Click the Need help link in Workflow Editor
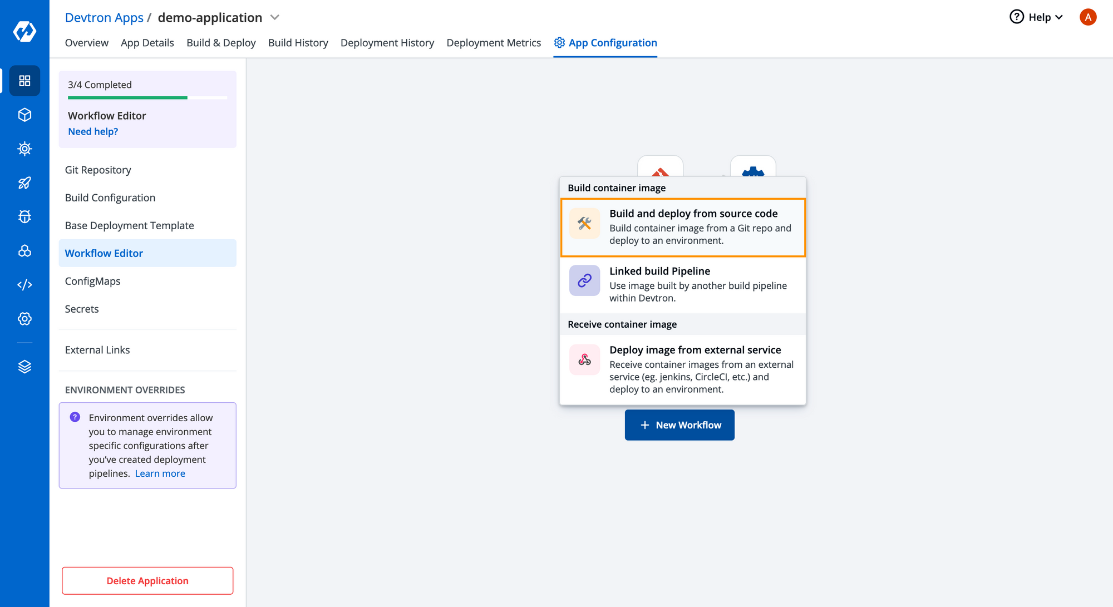The image size is (1113, 607). pyautogui.click(x=93, y=131)
